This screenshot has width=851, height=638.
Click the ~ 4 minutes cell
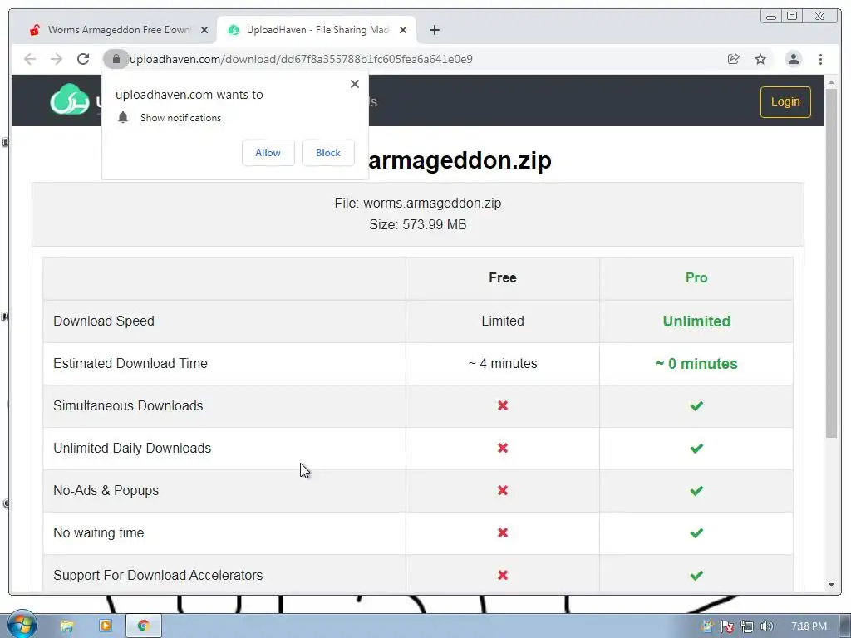pos(503,364)
